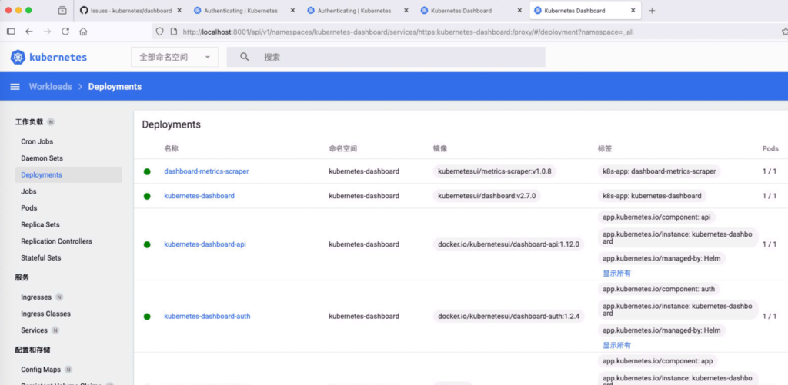
Task: Open kubernetes-dashboard deployment link
Action: 199,196
